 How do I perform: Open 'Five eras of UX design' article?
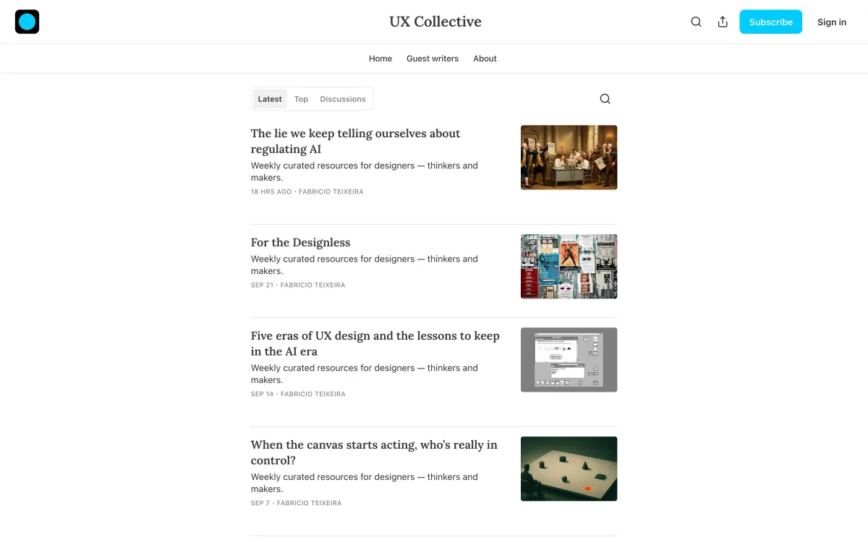375,343
